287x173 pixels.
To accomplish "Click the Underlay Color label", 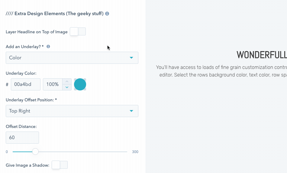I will point(21,73).
